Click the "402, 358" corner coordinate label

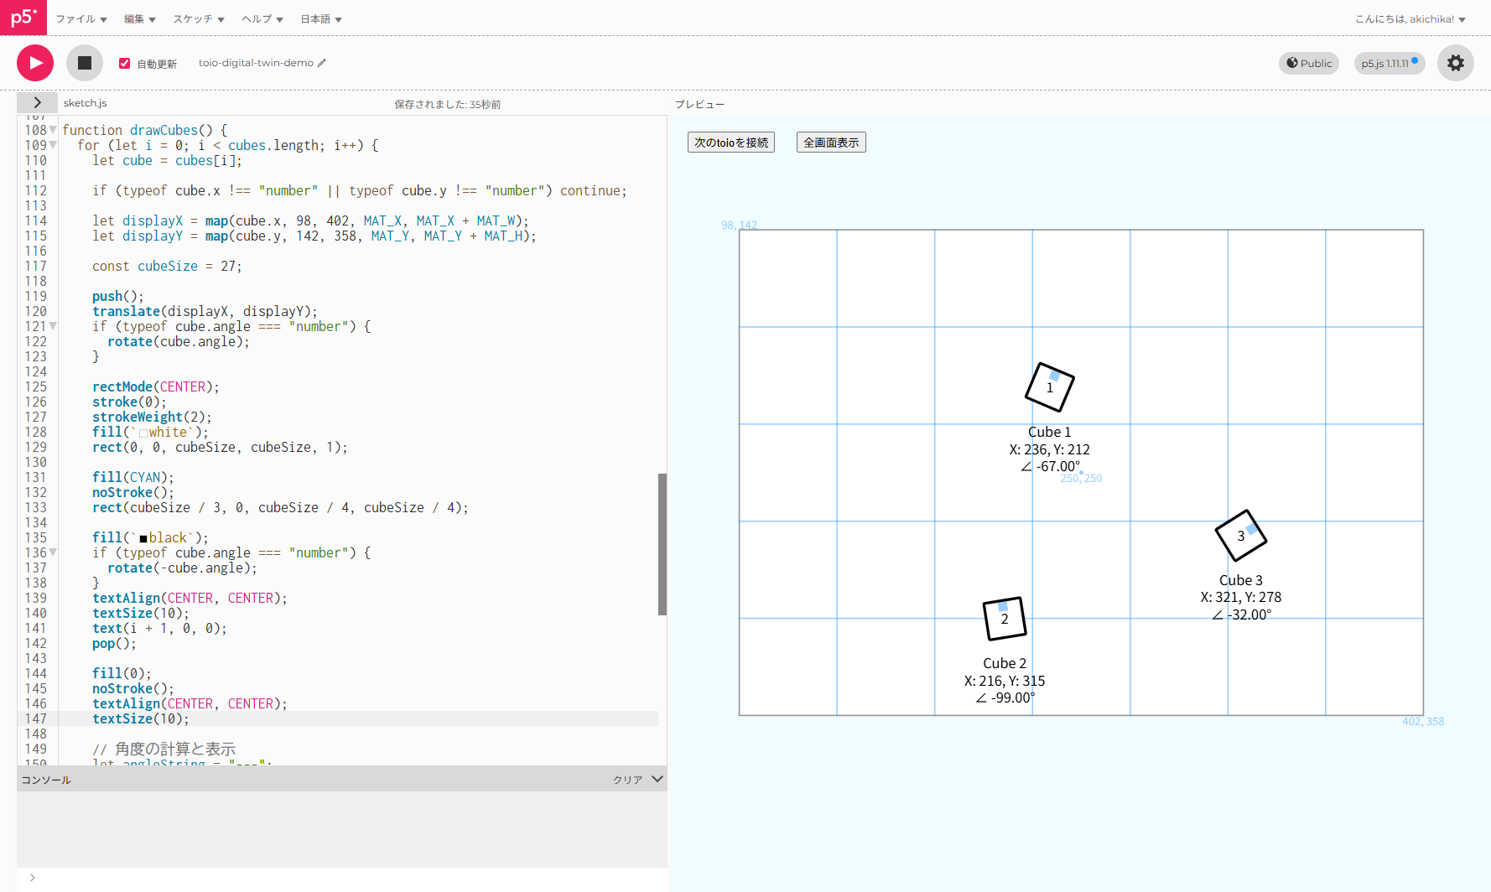click(x=1423, y=721)
